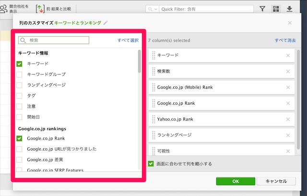Check Google.co.jp URLが見つかりました checkbox
This screenshot has height=196, width=307.
click(x=19, y=149)
